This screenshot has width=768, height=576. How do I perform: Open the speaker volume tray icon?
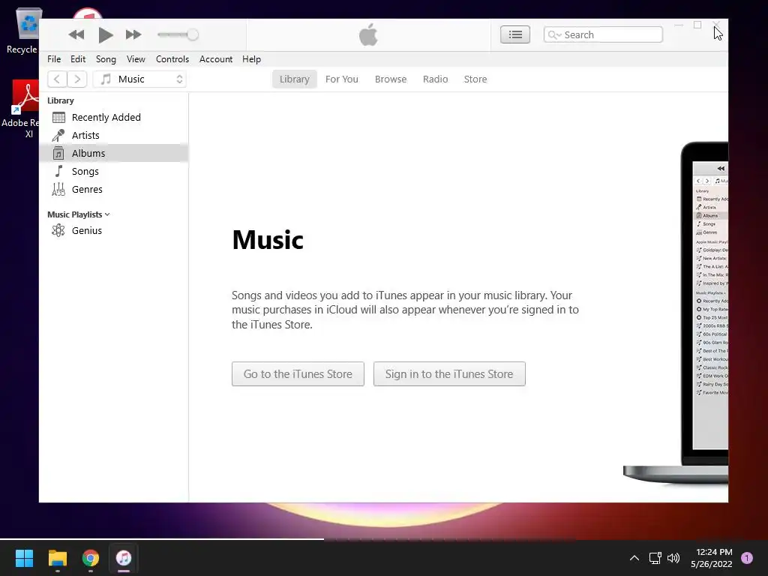tap(673, 558)
